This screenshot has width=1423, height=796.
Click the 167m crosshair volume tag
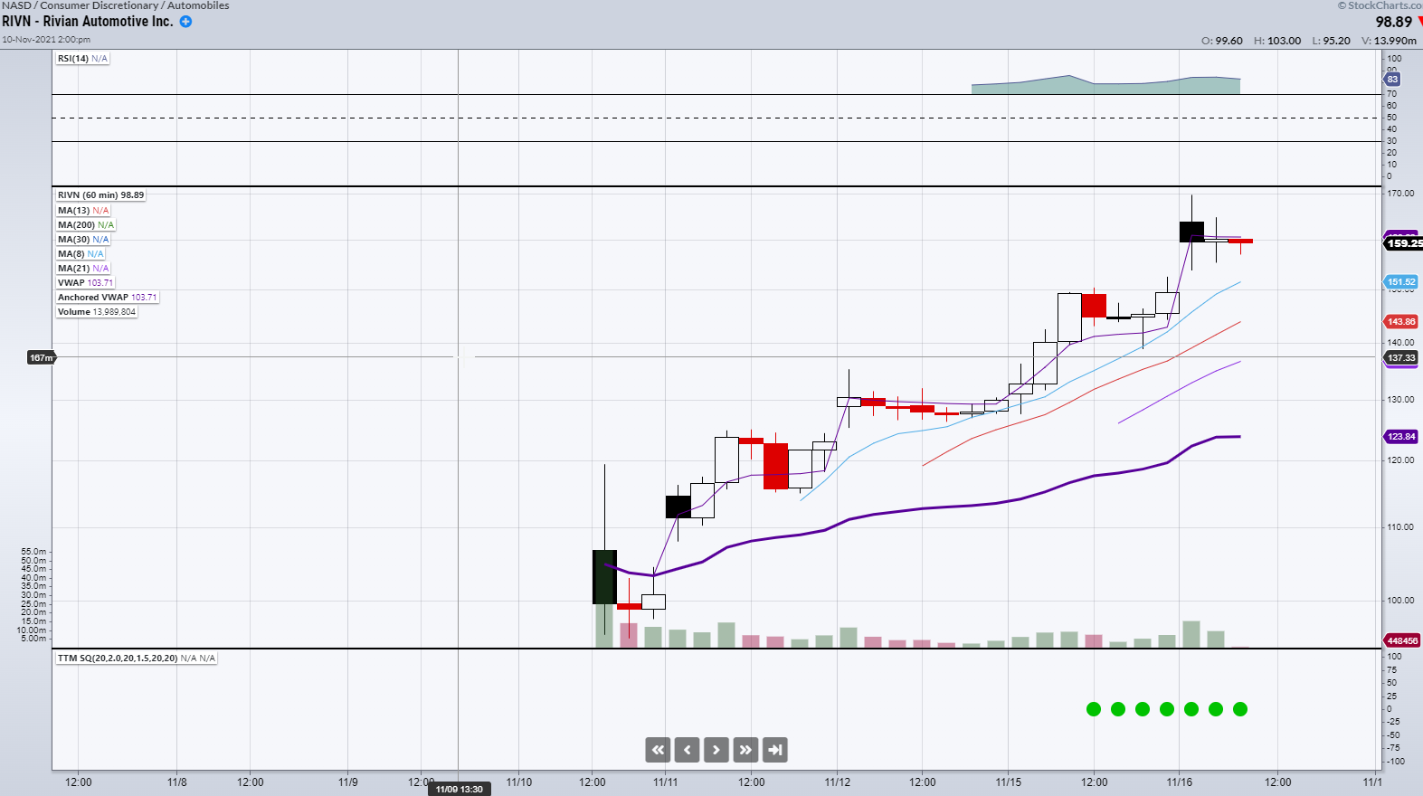click(x=42, y=358)
